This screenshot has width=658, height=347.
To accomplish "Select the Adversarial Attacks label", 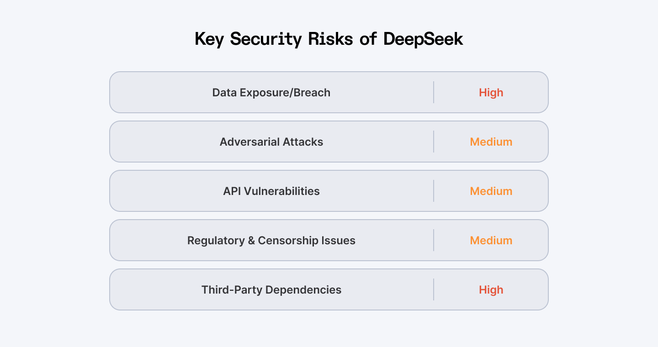I will pyautogui.click(x=271, y=142).
